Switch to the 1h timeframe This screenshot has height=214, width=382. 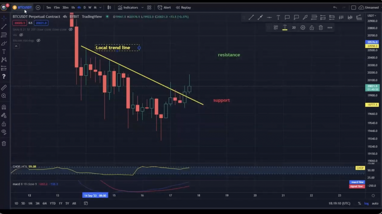coord(73,7)
